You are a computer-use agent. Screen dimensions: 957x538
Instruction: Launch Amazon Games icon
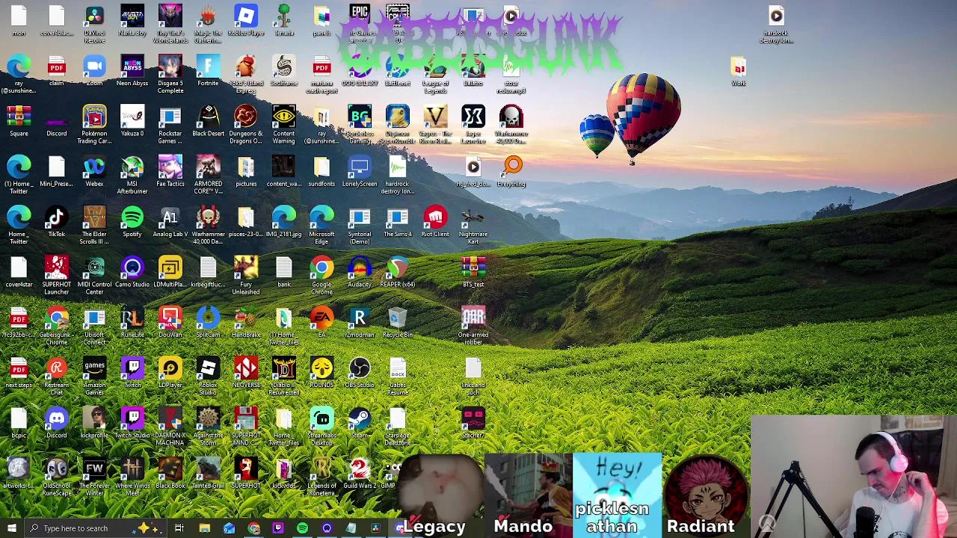[94, 376]
